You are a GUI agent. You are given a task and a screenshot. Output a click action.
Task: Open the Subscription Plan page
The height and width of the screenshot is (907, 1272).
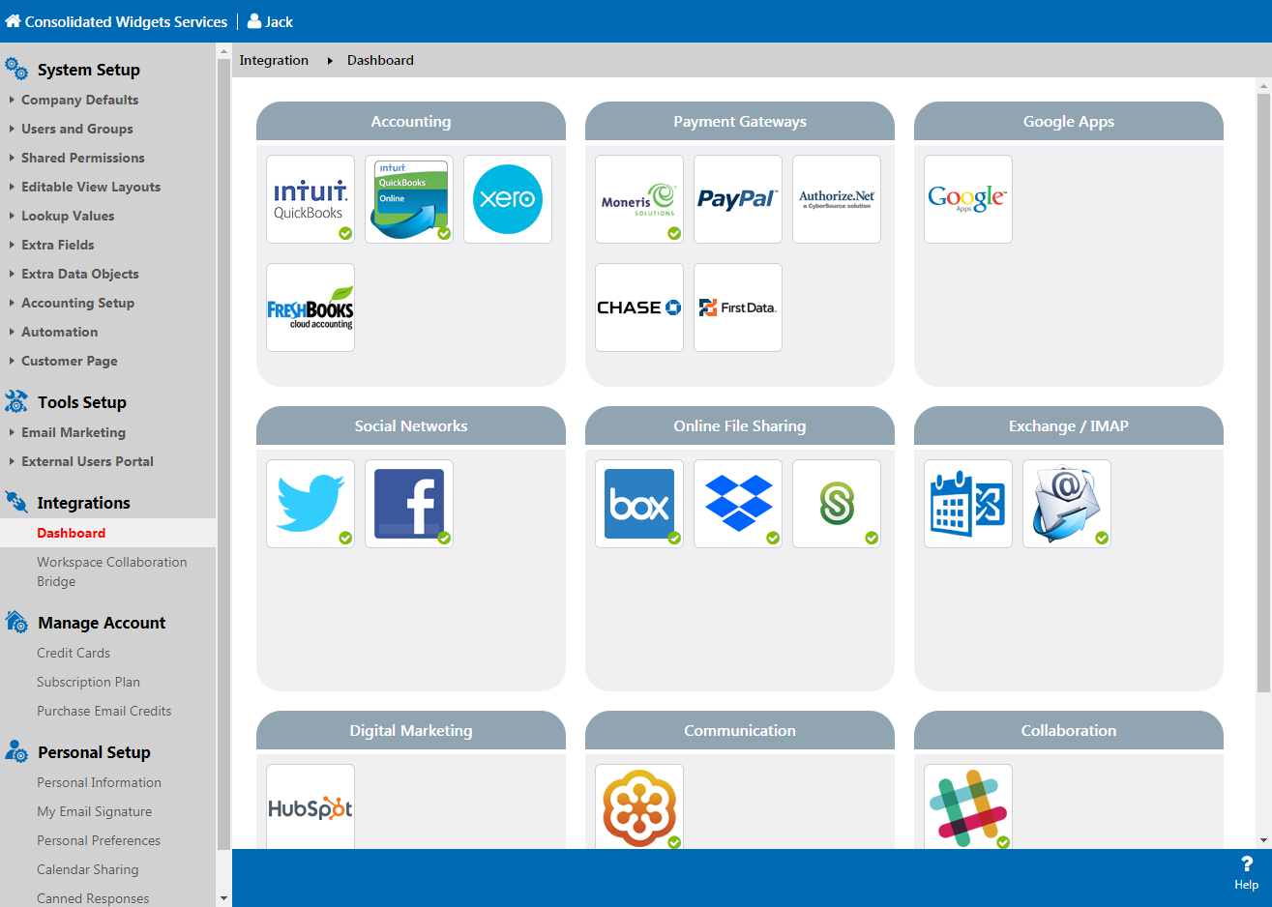pyautogui.click(x=88, y=682)
